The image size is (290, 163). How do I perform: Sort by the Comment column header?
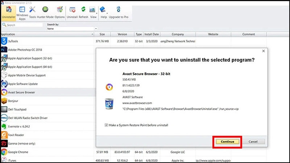click(x=249, y=34)
